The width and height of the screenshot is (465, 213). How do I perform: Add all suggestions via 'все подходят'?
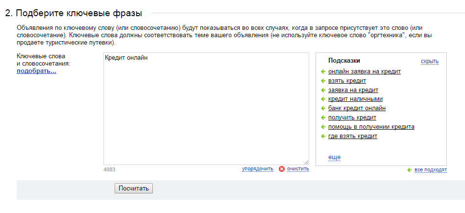pos(431,170)
